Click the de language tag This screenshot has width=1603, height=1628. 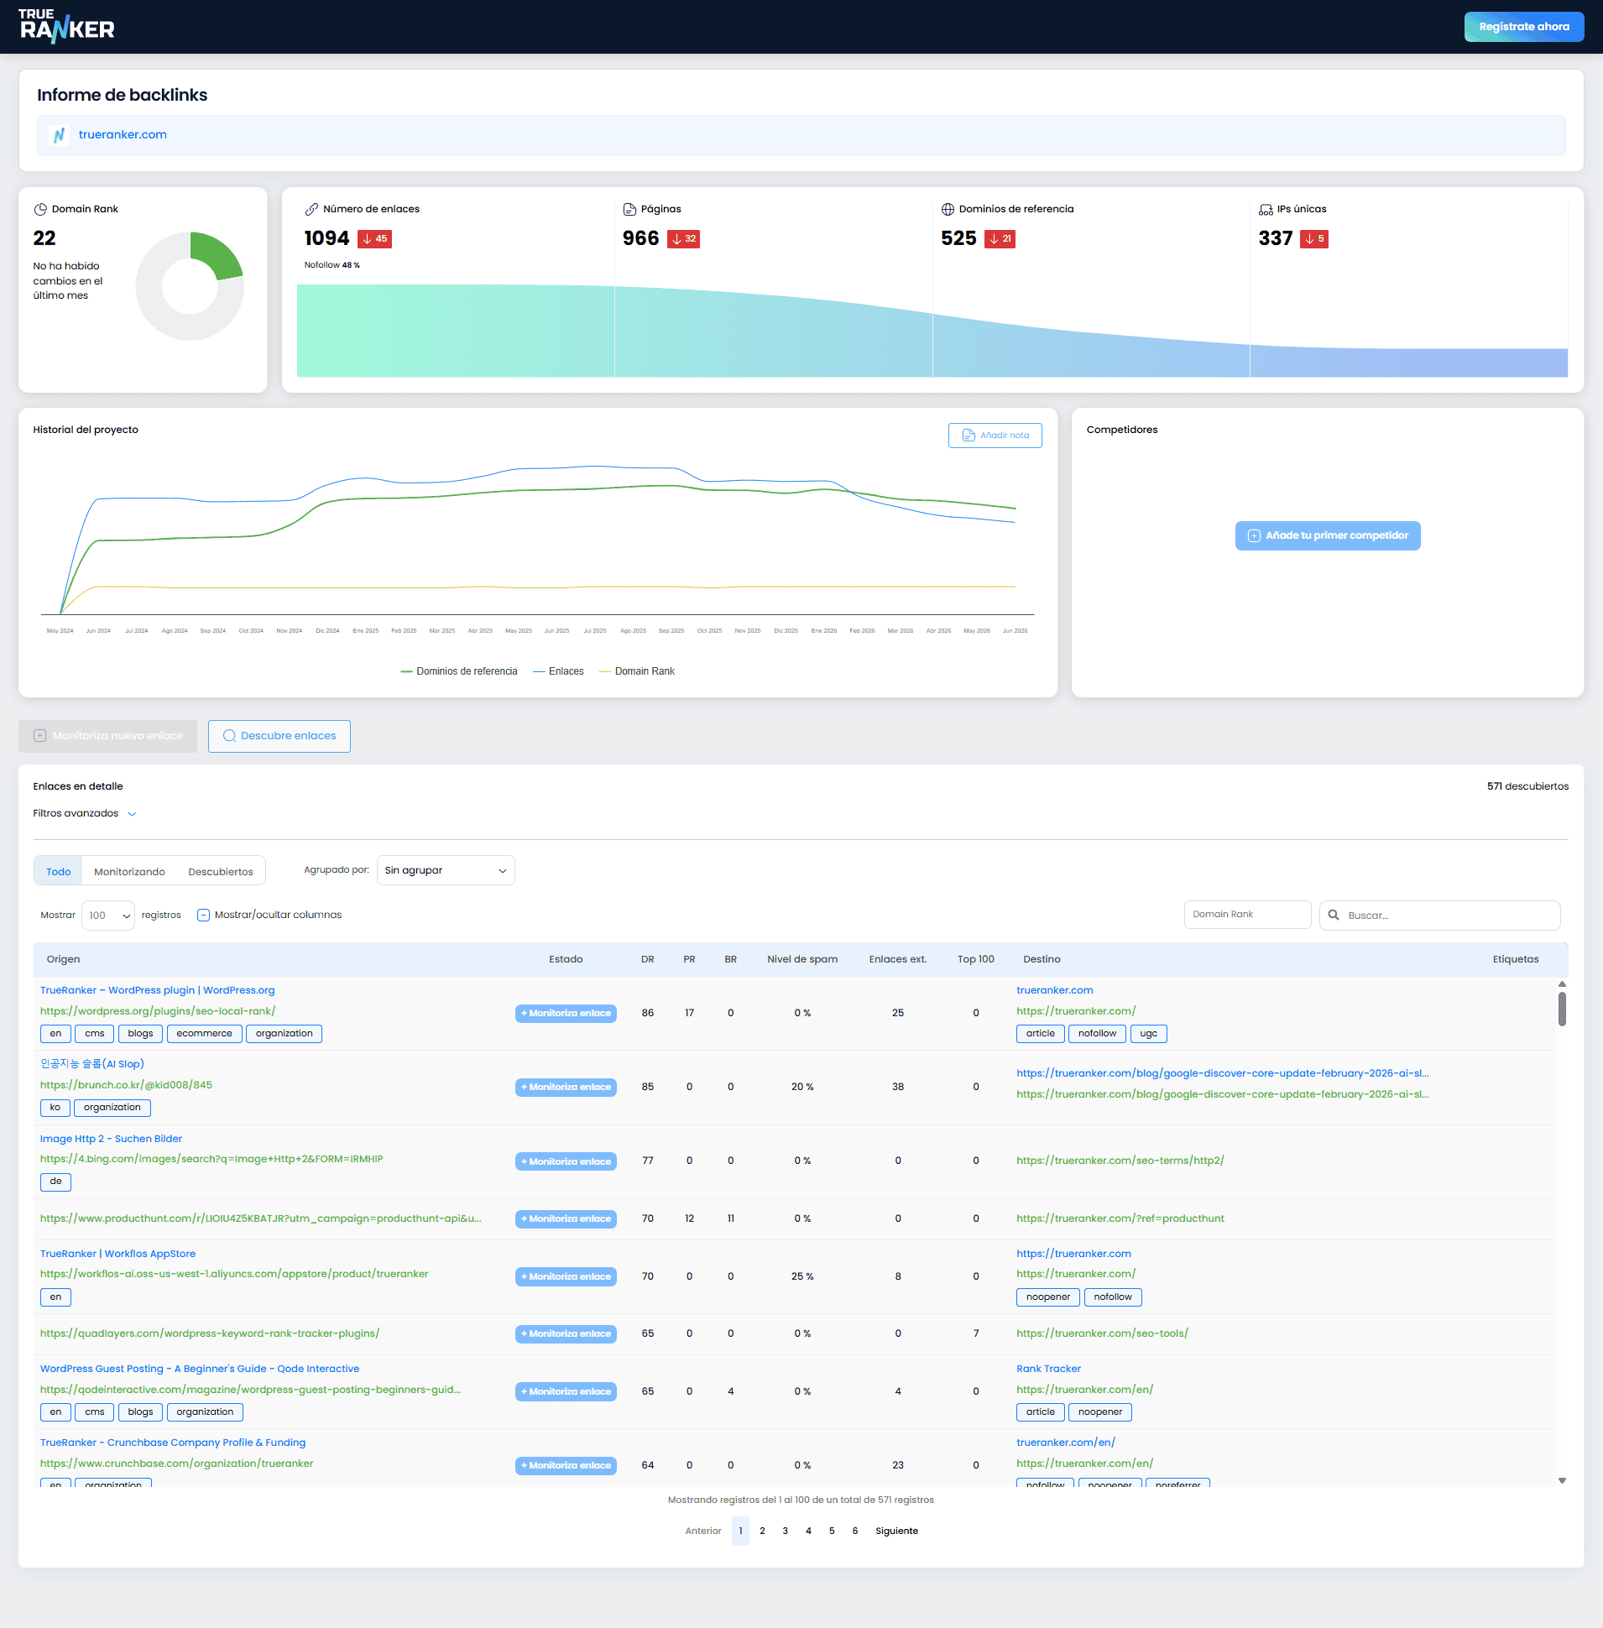pyautogui.click(x=55, y=1182)
